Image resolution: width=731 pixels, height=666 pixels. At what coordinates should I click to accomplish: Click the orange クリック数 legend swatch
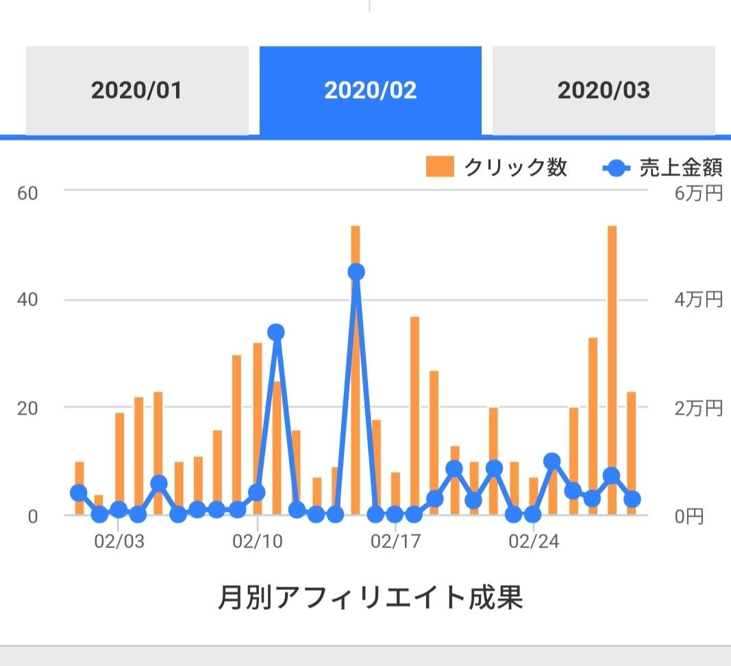(439, 167)
